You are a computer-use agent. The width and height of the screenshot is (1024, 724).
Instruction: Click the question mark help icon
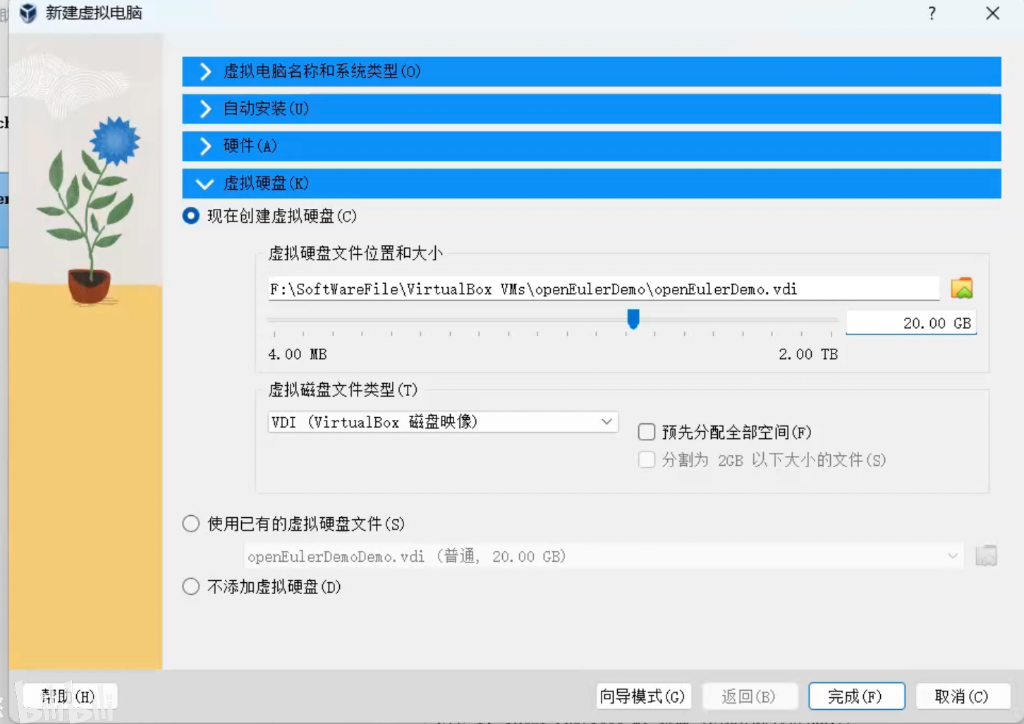click(932, 13)
